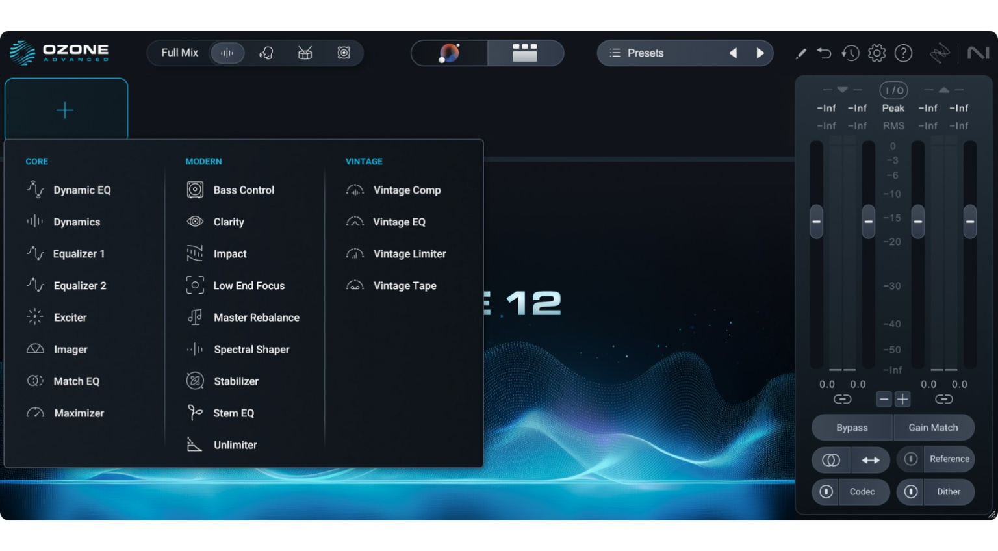
Task: Link the output channel faders
Action: (944, 399)
